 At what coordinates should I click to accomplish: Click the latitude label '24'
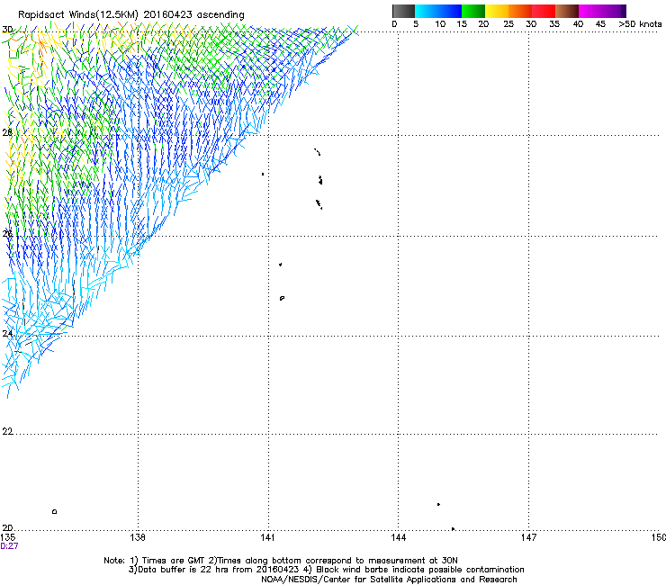coord(7,334)
